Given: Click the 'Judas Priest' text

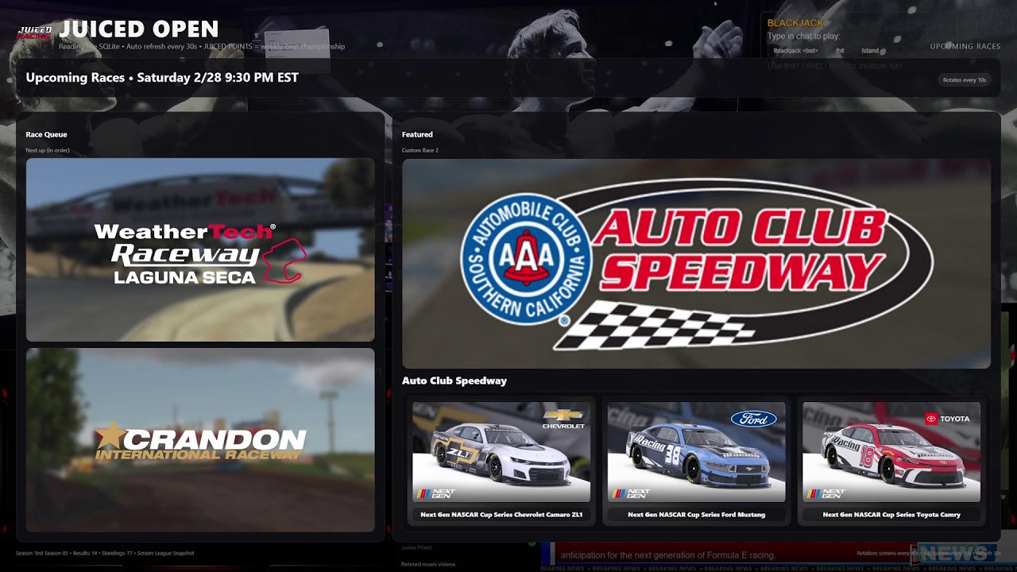Looking at the screenshot, I should point(416,547).
